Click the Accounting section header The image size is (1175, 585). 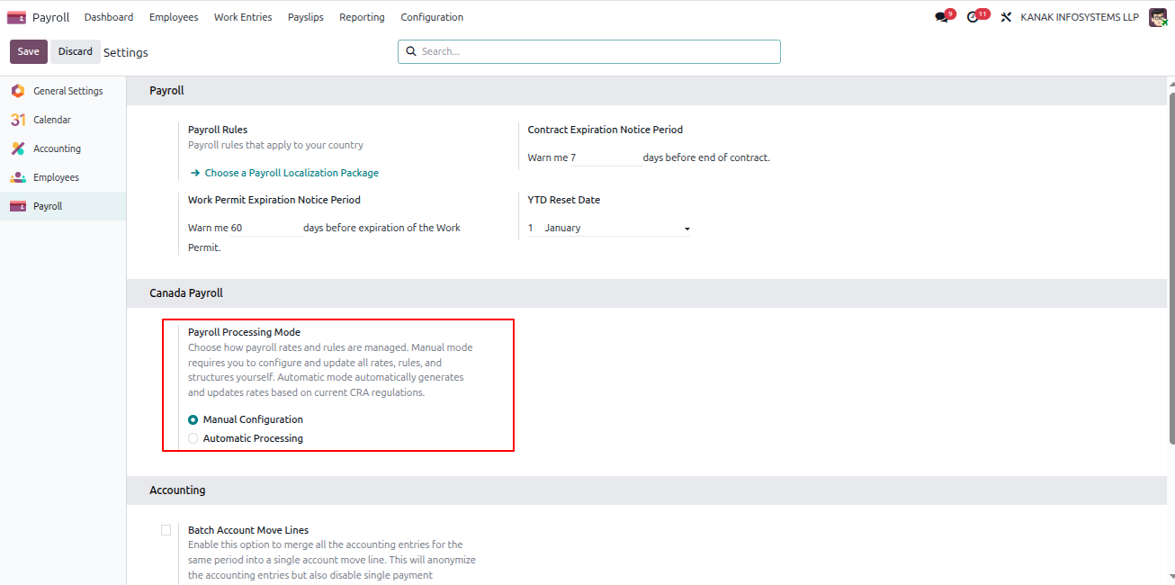[177, 490]
